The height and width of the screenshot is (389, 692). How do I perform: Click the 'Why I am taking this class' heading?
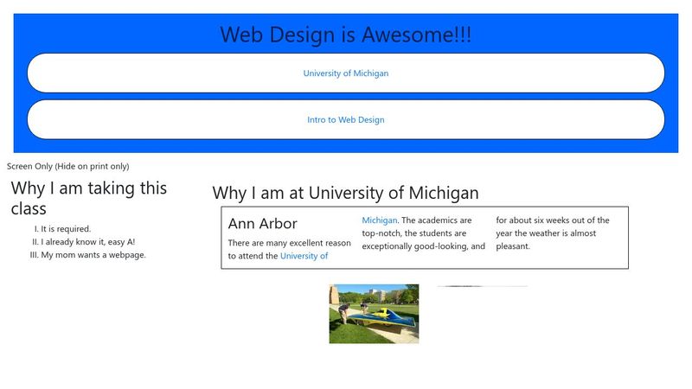coord(89,198)
